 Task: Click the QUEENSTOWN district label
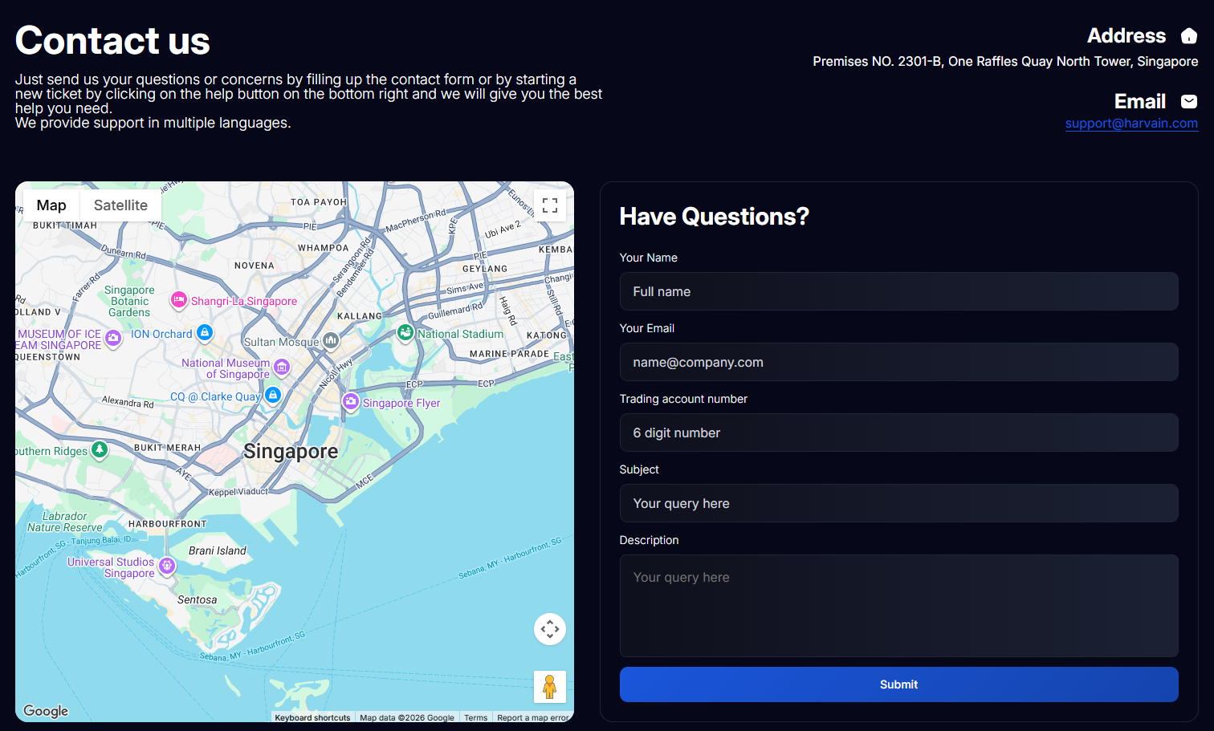click(x=48, y=357)
